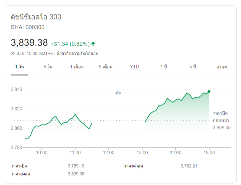Switch to the 1 ปี tab
The height and width of the screenshot is (185, 241).
163,67
